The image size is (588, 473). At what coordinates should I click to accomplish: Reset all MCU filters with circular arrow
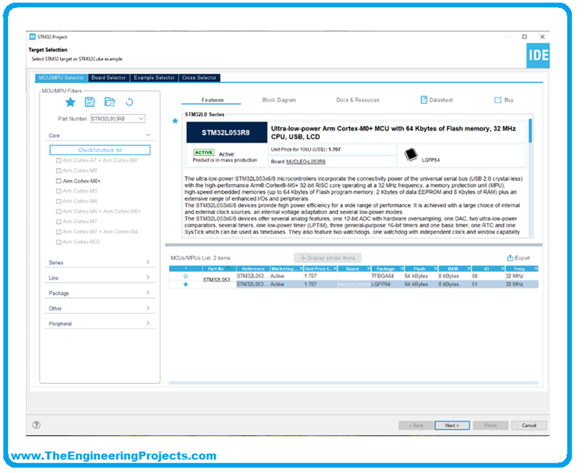pos(129,102)
